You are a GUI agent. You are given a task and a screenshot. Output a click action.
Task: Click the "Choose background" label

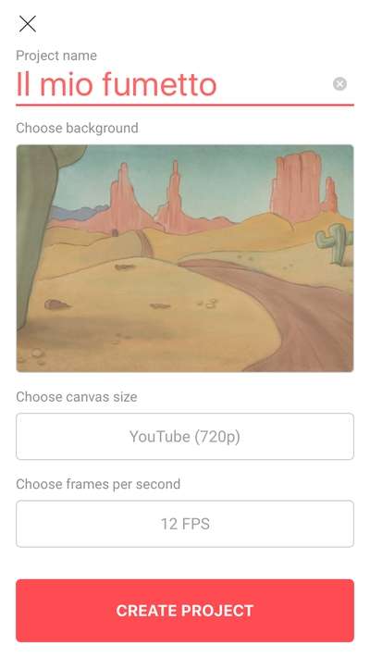(77, 128)
